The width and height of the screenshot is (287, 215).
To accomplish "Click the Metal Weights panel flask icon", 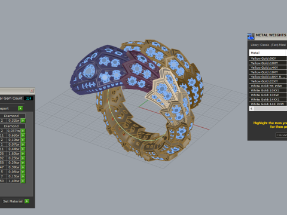I will (251, 36).
